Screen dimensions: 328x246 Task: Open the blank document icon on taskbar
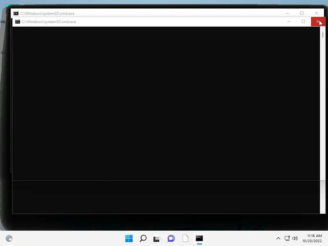185,238
